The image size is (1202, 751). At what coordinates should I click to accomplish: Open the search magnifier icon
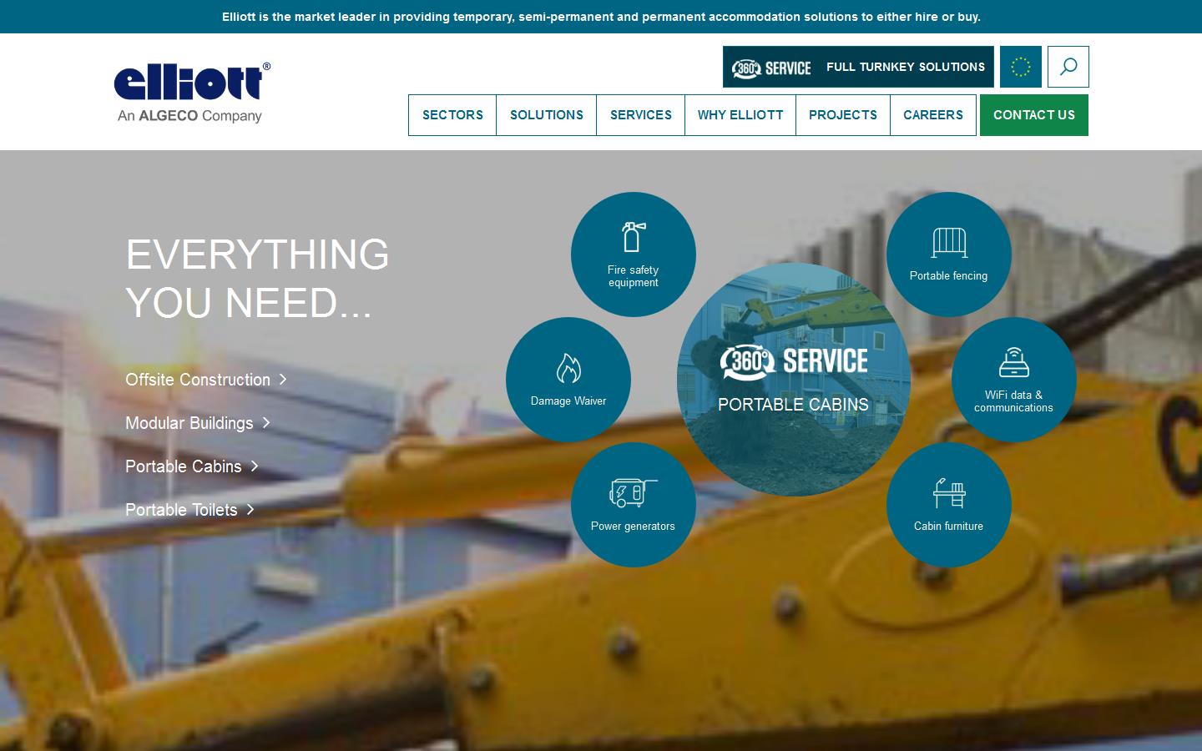point(1068,67)
